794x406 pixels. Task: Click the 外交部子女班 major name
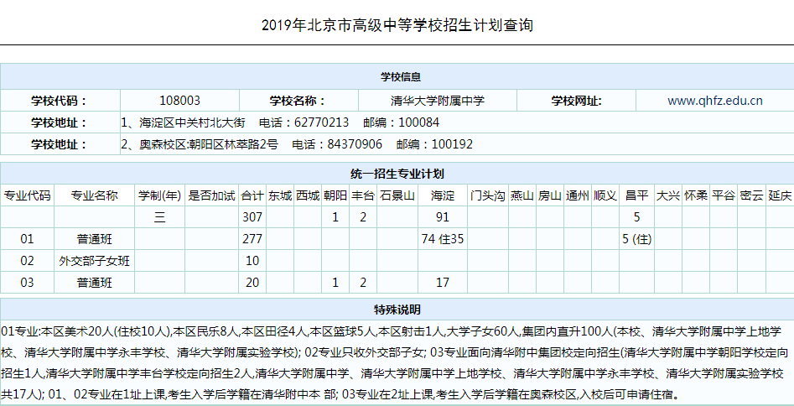click(x=95, y=261)
